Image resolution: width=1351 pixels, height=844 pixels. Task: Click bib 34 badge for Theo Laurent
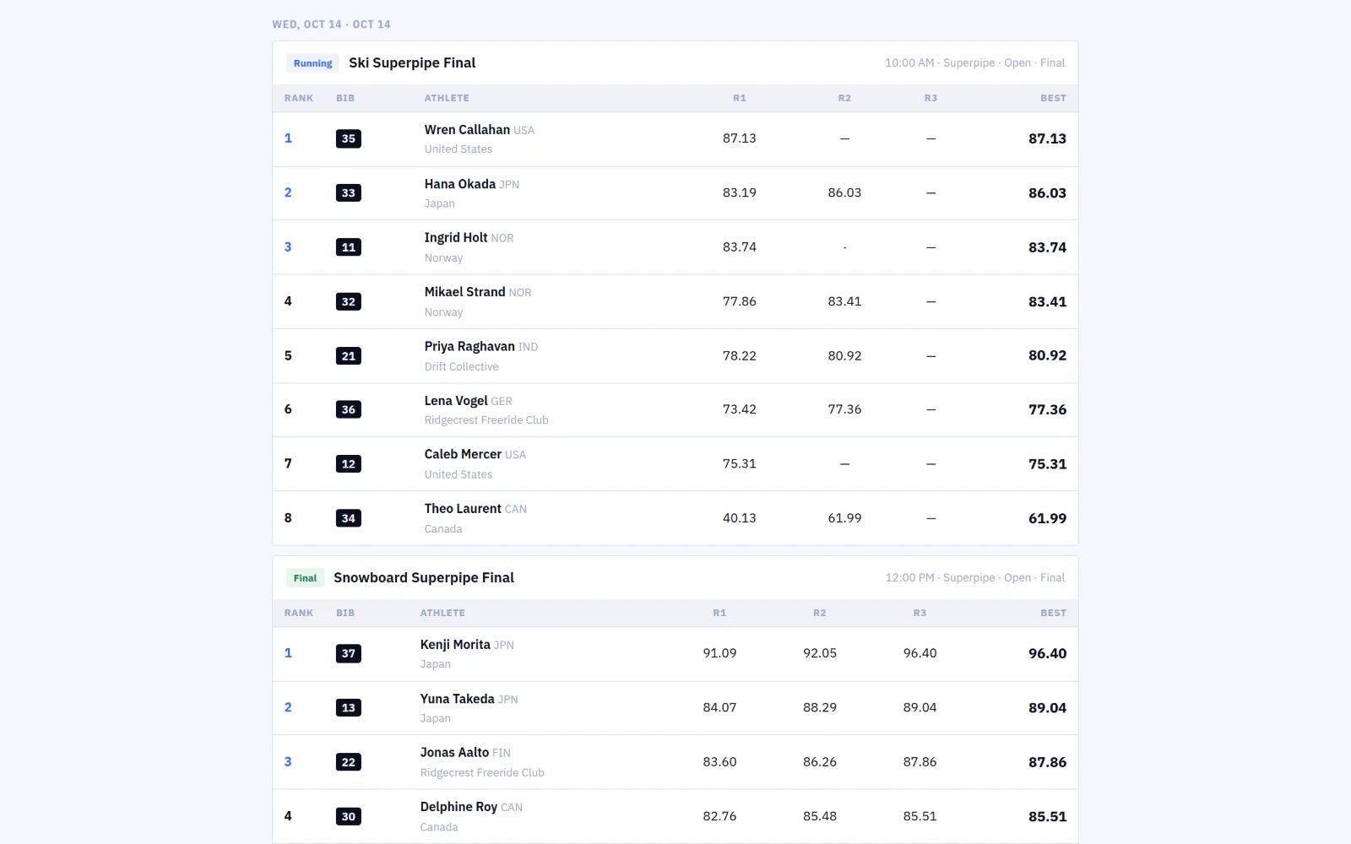[349, 518]
